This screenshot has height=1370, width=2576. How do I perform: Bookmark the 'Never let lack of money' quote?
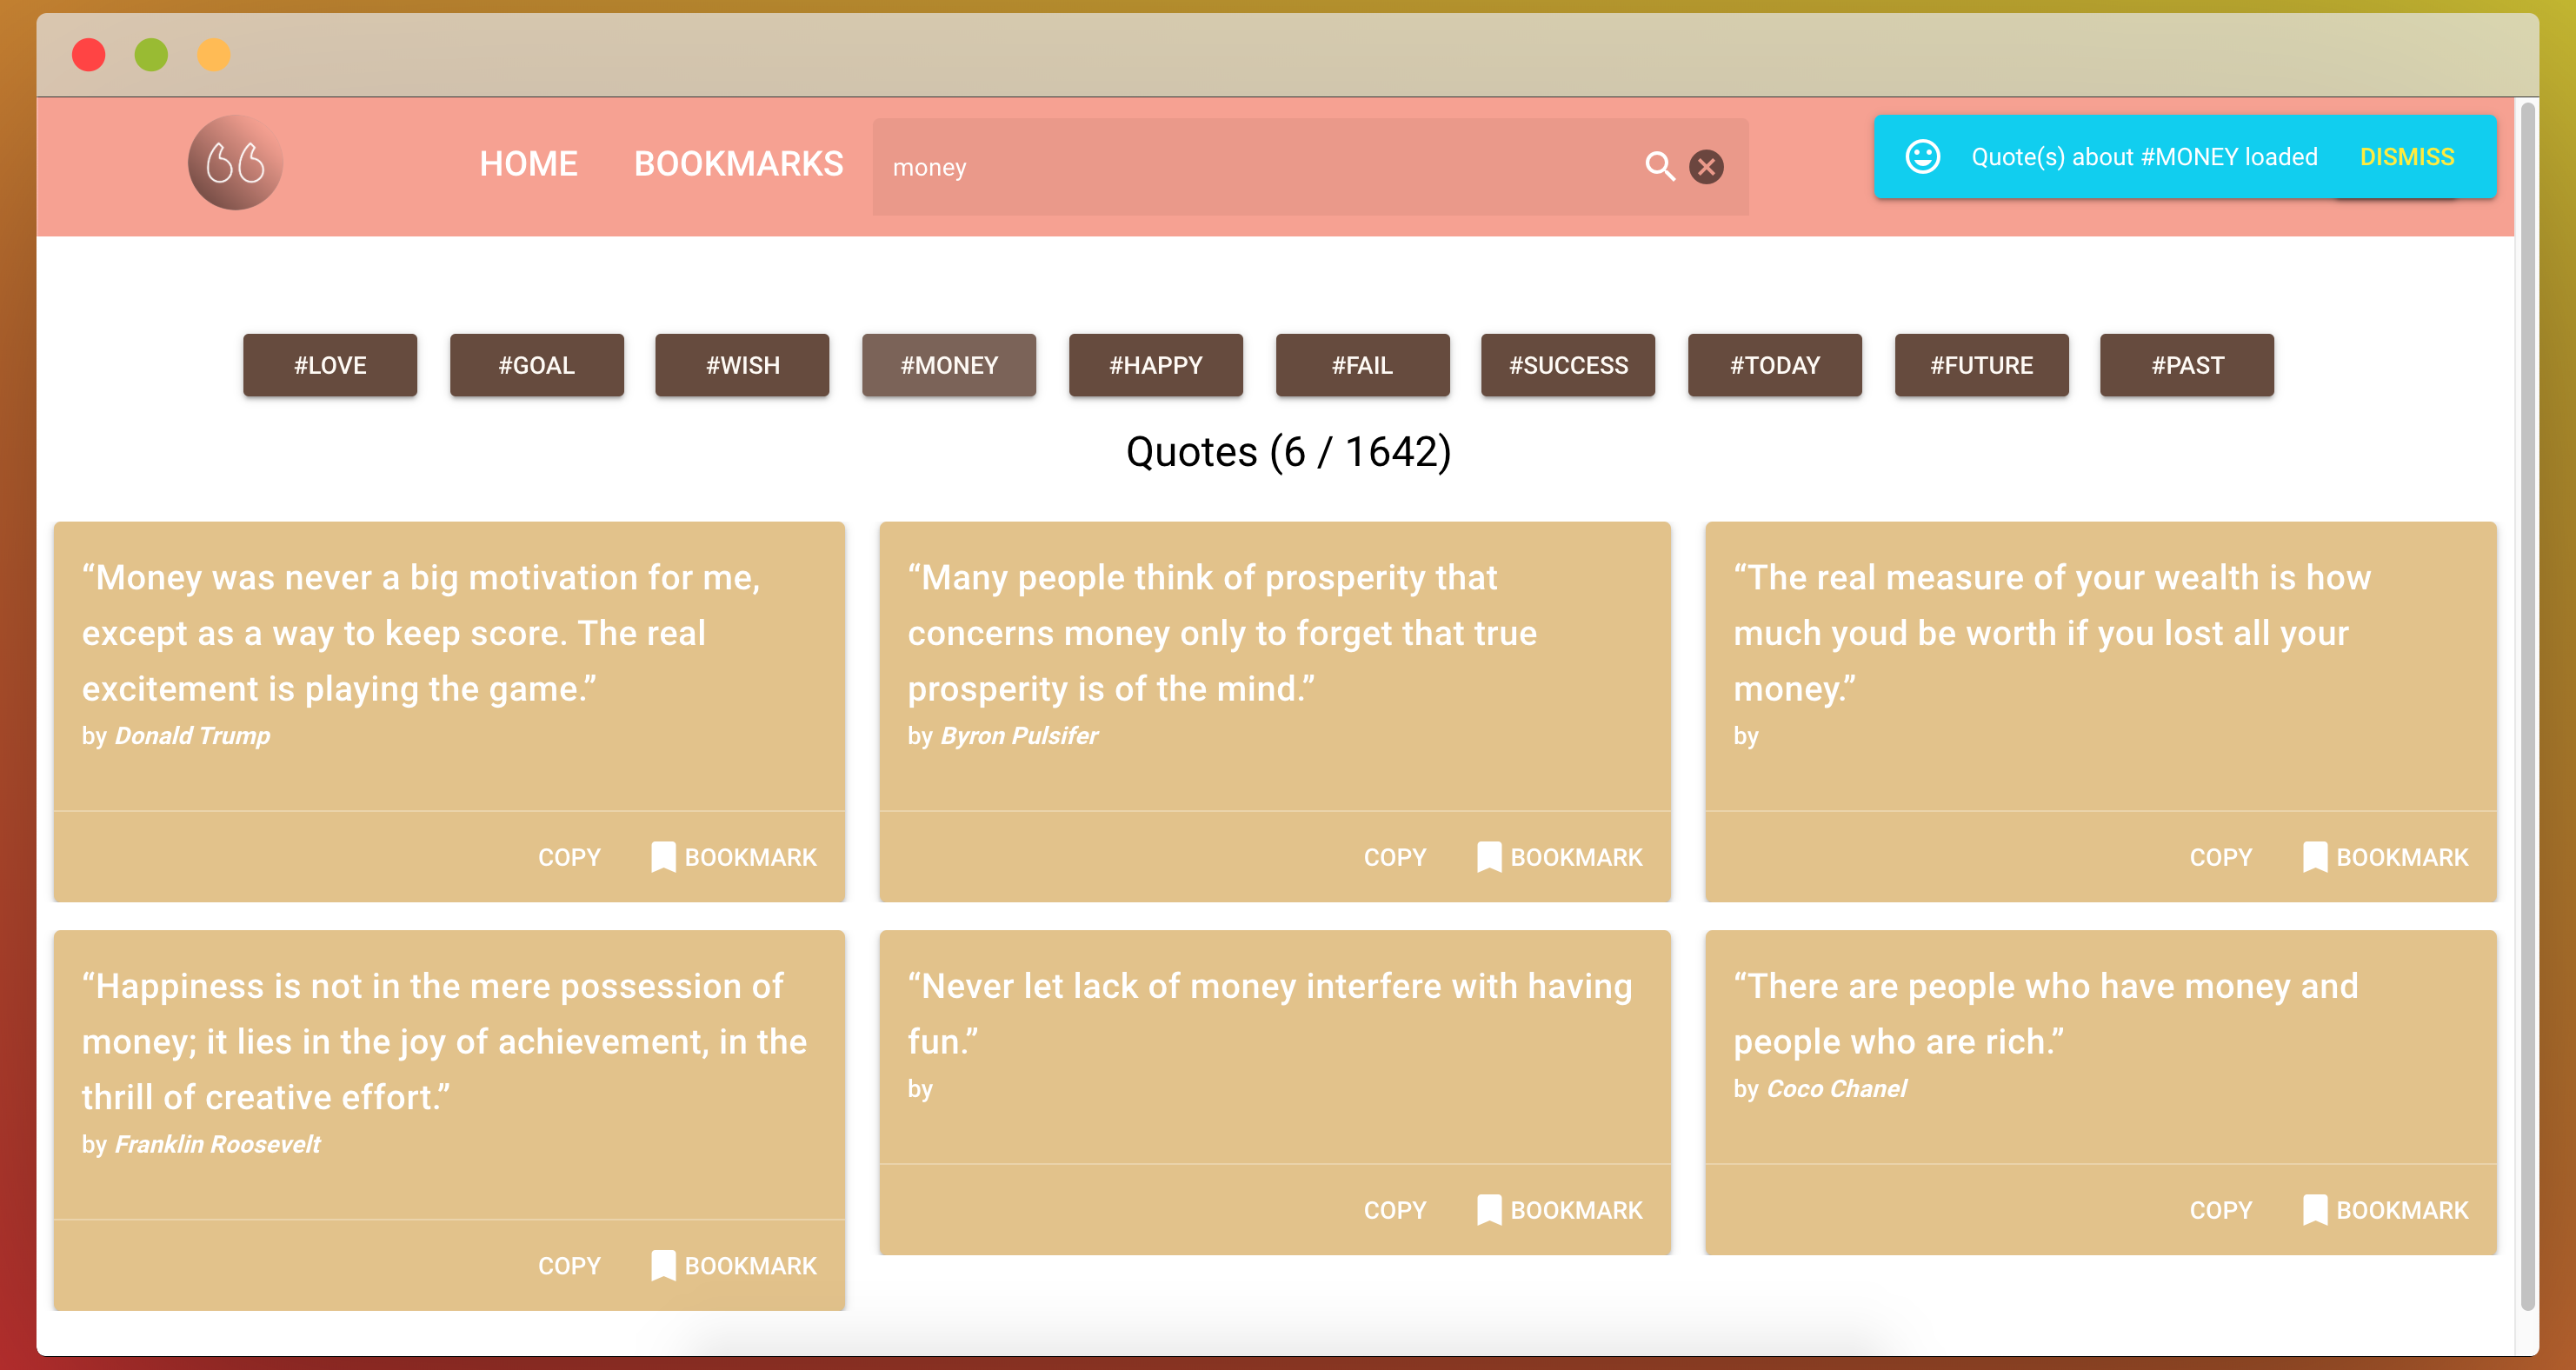click(x=1559, y=1210)
